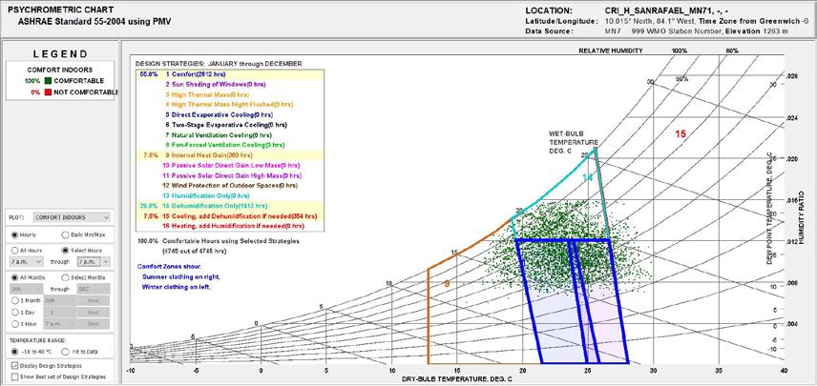Click Next button in the 1 Month row

tap(94, 300)
